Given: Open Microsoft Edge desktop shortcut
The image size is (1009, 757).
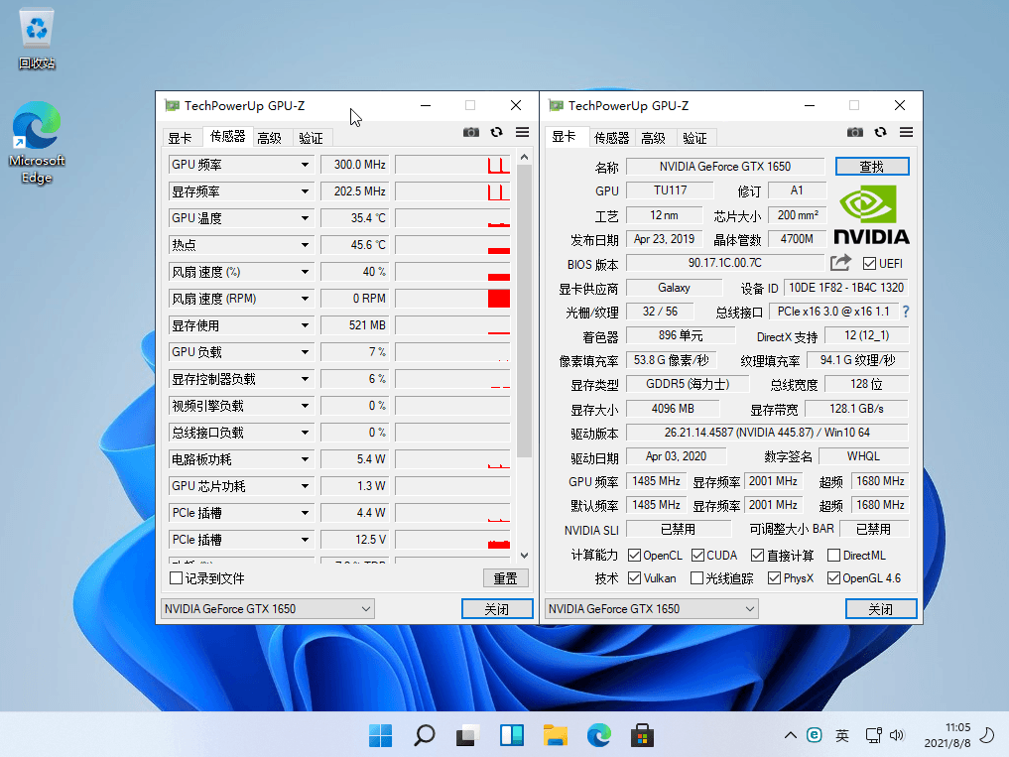Looking at the screenshot, I should tap(37, 142).
